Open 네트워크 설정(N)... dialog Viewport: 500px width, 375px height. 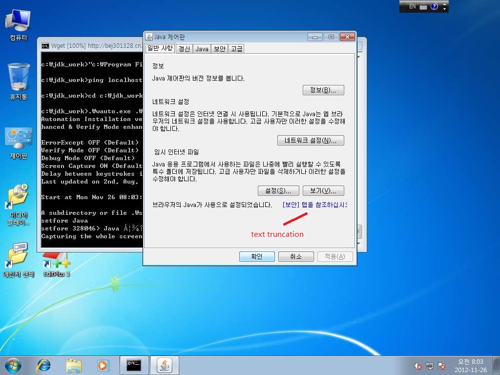311,141
